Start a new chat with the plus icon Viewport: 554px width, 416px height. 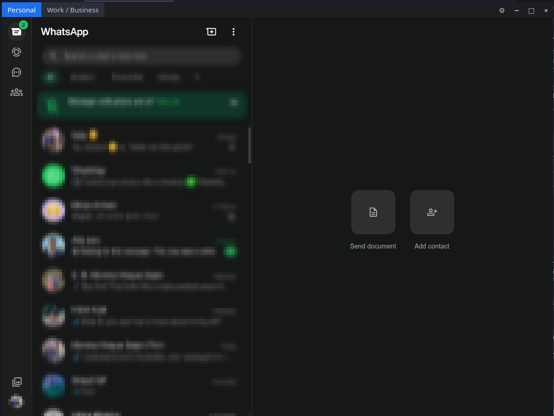[211, 32]
